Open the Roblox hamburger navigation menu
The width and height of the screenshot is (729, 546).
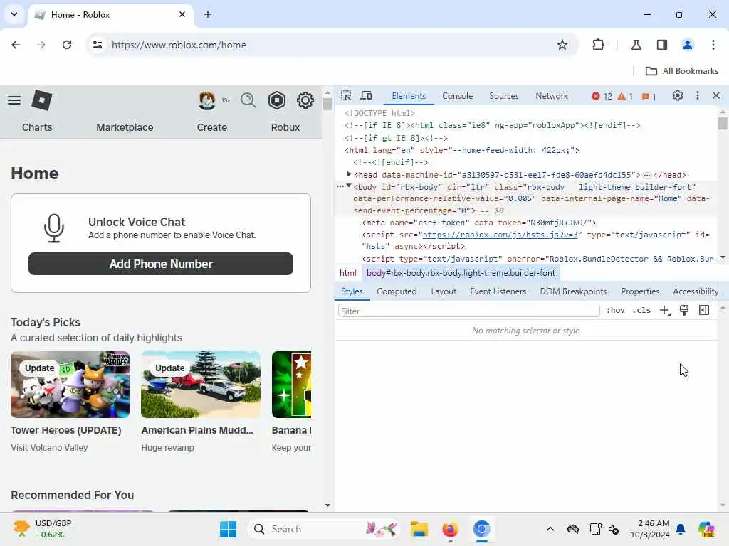click(x=14, y=100)
